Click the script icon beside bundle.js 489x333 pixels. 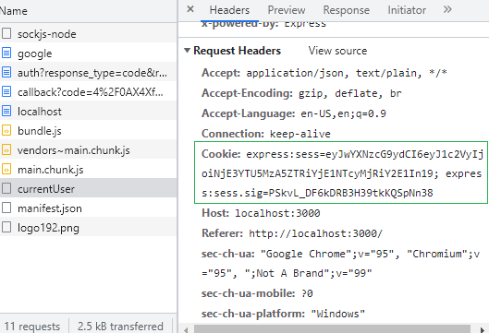(6, 130)
